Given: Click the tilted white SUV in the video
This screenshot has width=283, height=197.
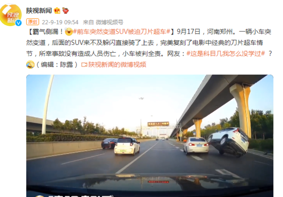Looking at the screenshot, I should (x=228, y=142).
